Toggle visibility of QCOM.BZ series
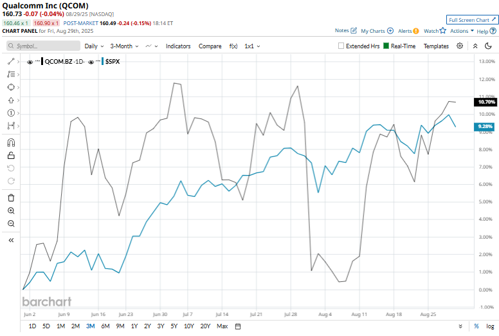This screenshot has width=499, height=336. pyautogui.click(x=30, y=62)
